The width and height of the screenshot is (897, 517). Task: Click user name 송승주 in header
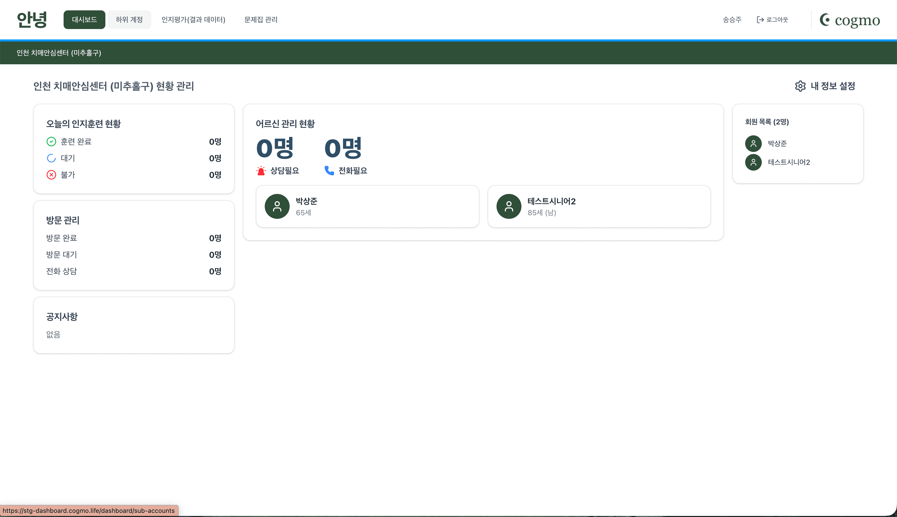732,20
